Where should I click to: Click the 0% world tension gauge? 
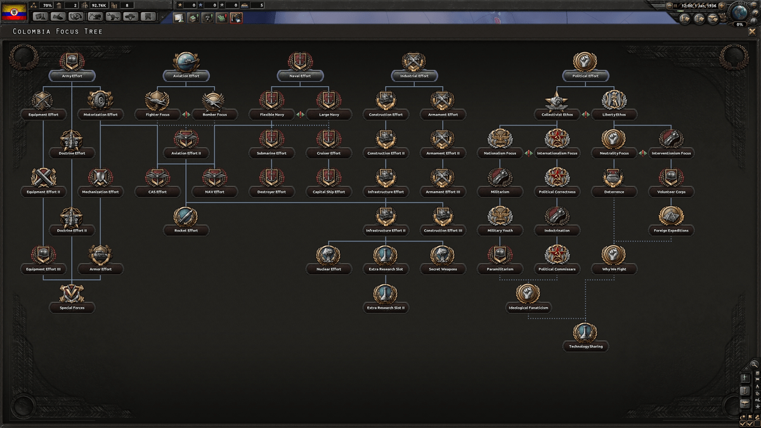pyautogui.click(x=738, y=25)
